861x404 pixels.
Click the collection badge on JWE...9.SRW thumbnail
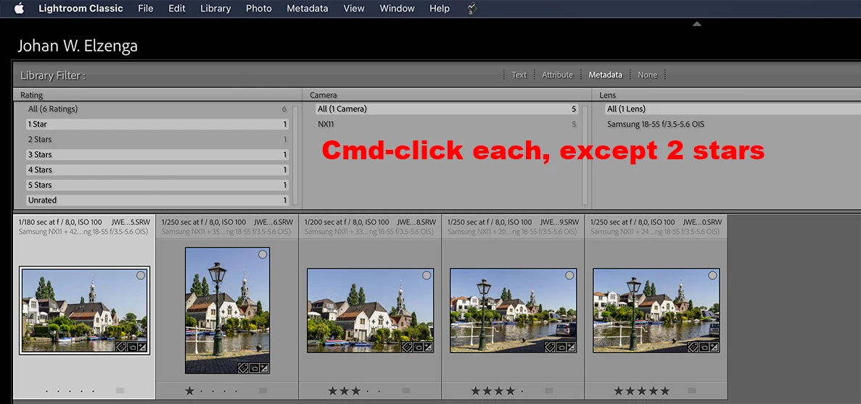tap(560, 347)
